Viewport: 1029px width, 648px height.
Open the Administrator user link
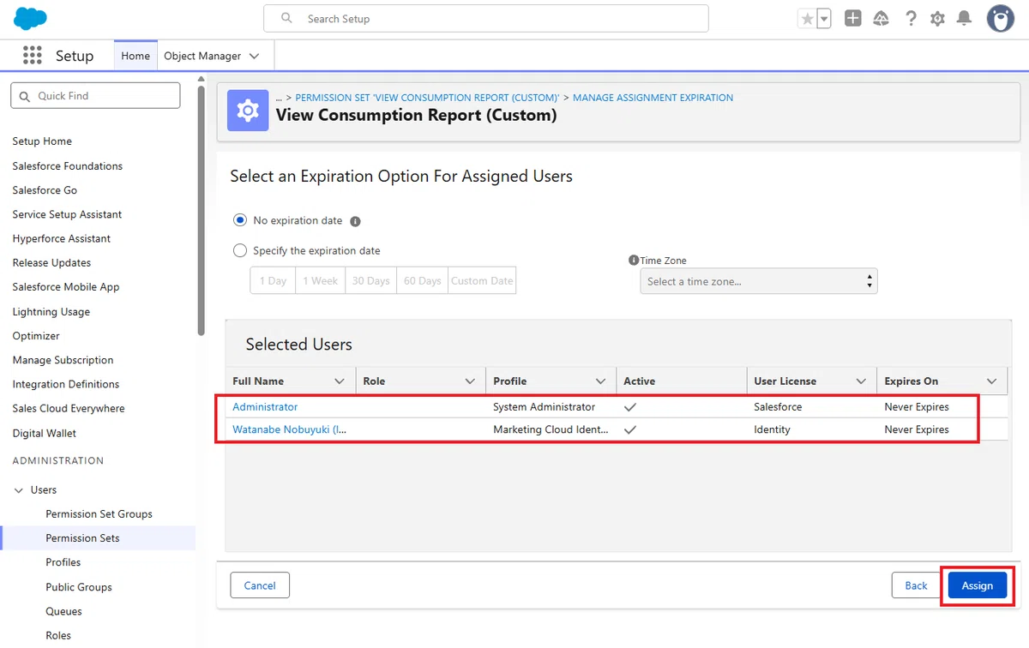[265, 407]
